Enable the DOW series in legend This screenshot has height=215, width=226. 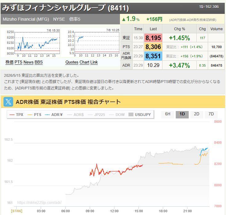coord(117,115)
